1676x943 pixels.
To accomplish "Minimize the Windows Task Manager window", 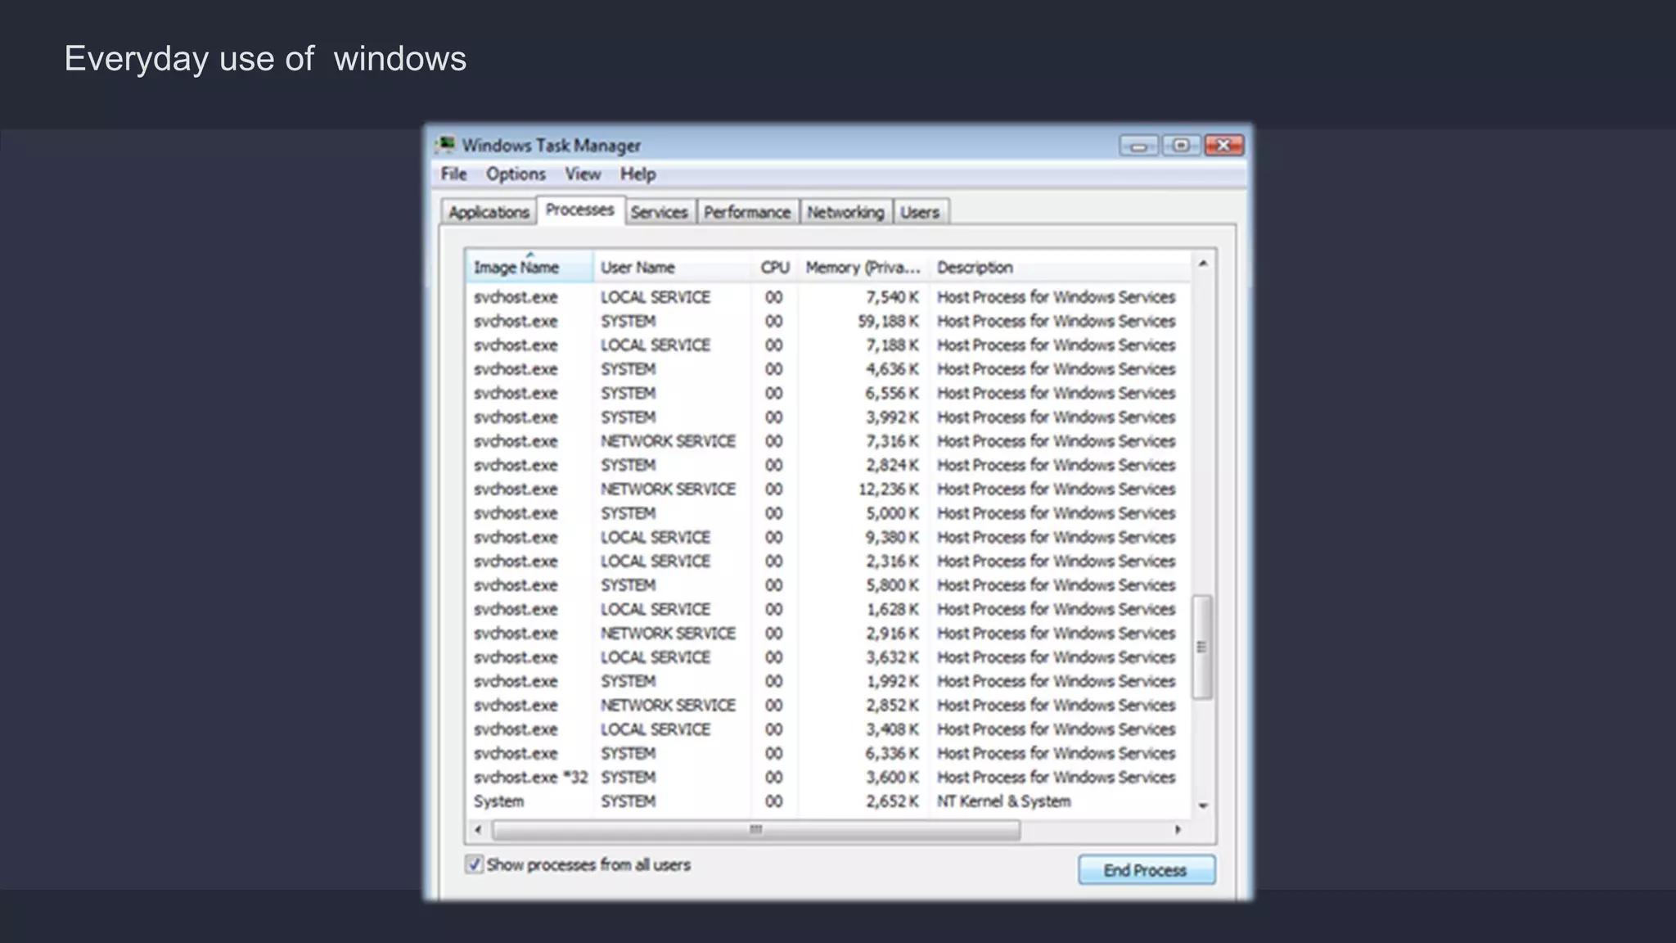I will point(1139,146).
